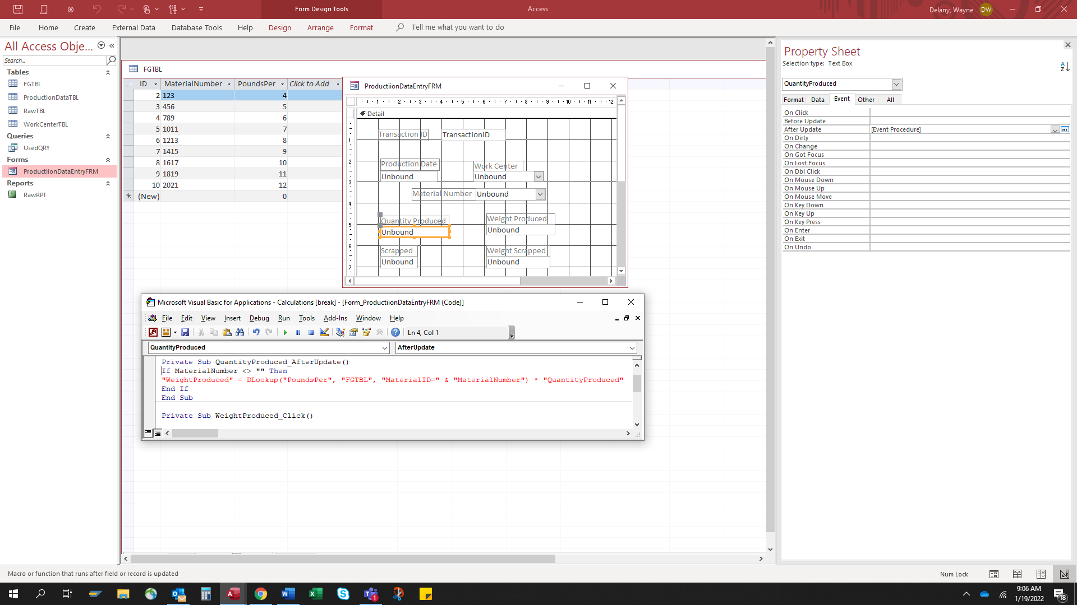Image resolution: width=1077 pixels, height=605 pixels.
Task: Select the Design Mode icon in VBA toolbar
Action: 324,332
